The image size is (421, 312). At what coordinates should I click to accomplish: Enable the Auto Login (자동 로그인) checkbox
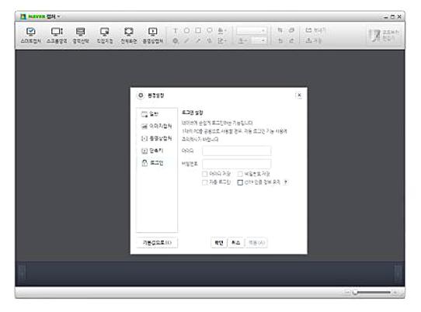(204, 182)
